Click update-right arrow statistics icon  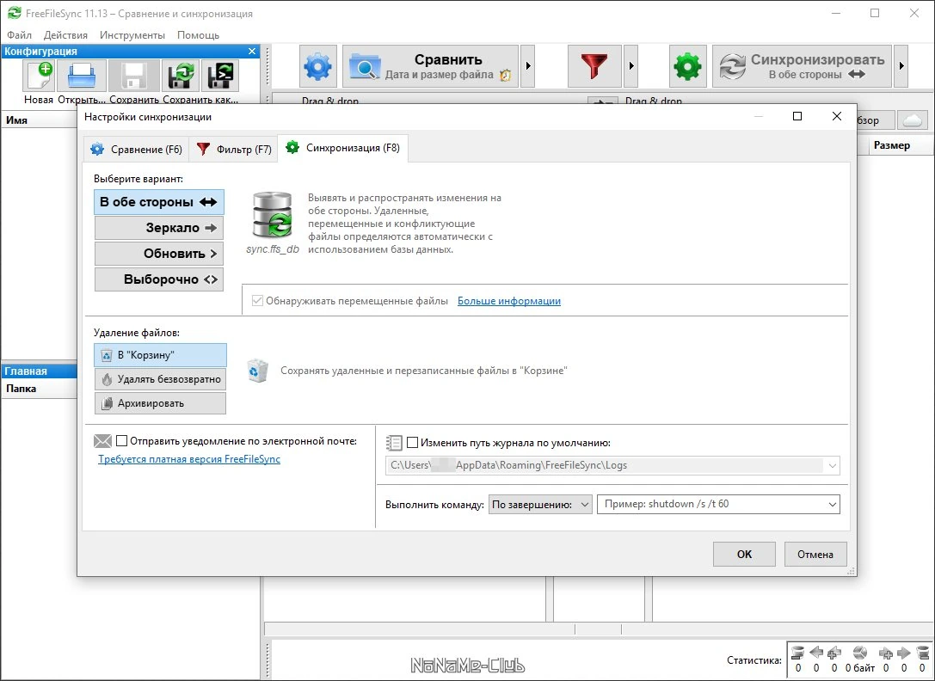click(x=904, y=653)
